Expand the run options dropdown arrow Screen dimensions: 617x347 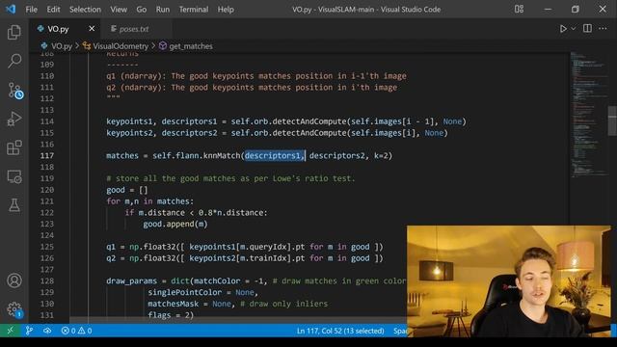pyautogui.click(x=574, y=29)
